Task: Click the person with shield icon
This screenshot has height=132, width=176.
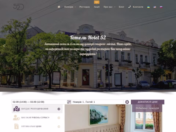Action: point(16,118)
